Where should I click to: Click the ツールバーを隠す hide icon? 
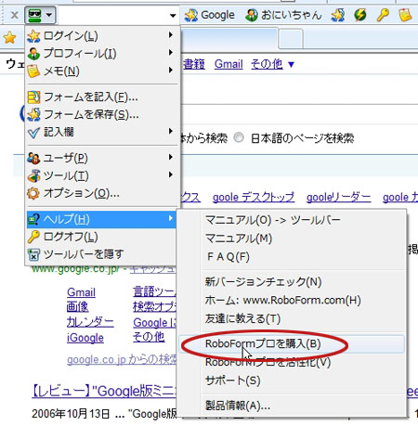pos(33,254)
